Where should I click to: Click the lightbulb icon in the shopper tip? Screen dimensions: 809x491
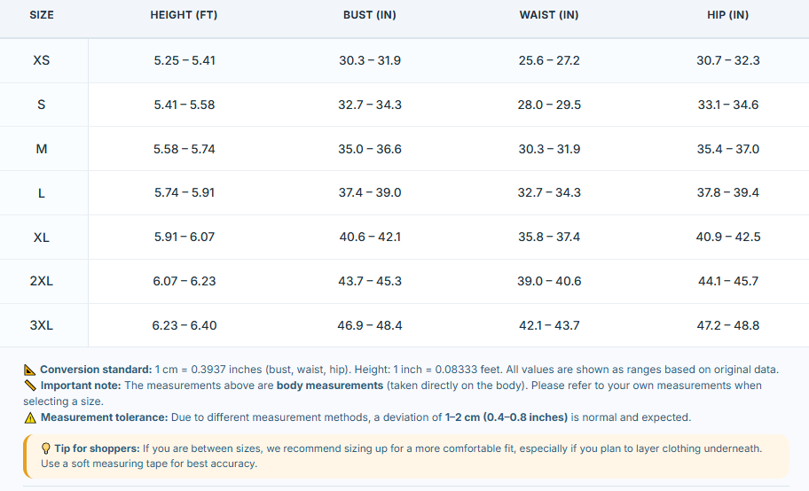click(46, 448)
